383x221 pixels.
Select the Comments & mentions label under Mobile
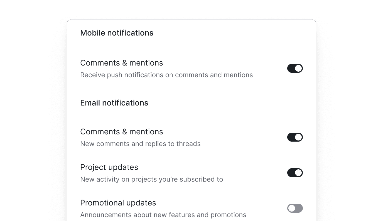click(122, 63)
